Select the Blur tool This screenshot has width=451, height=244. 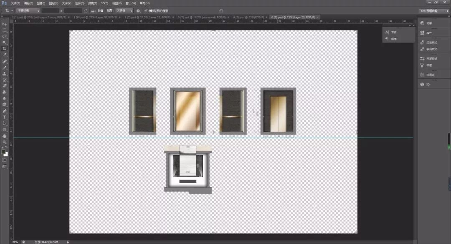[4, 98]
